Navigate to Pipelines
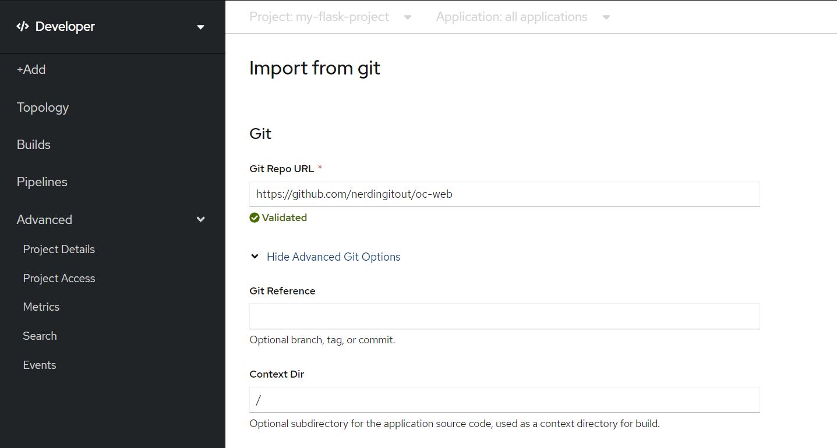The image size is (837, 448). 41,182
